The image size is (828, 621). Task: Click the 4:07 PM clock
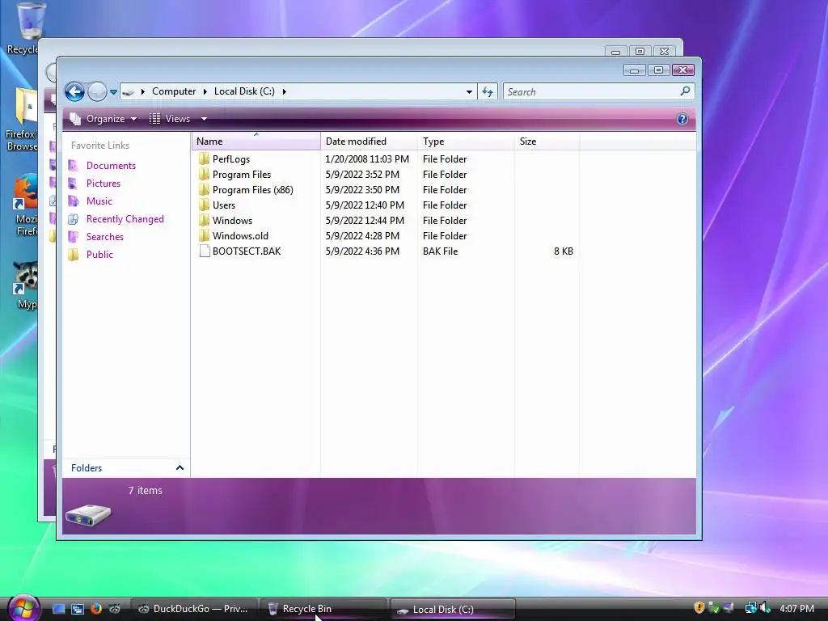(796, 608)
